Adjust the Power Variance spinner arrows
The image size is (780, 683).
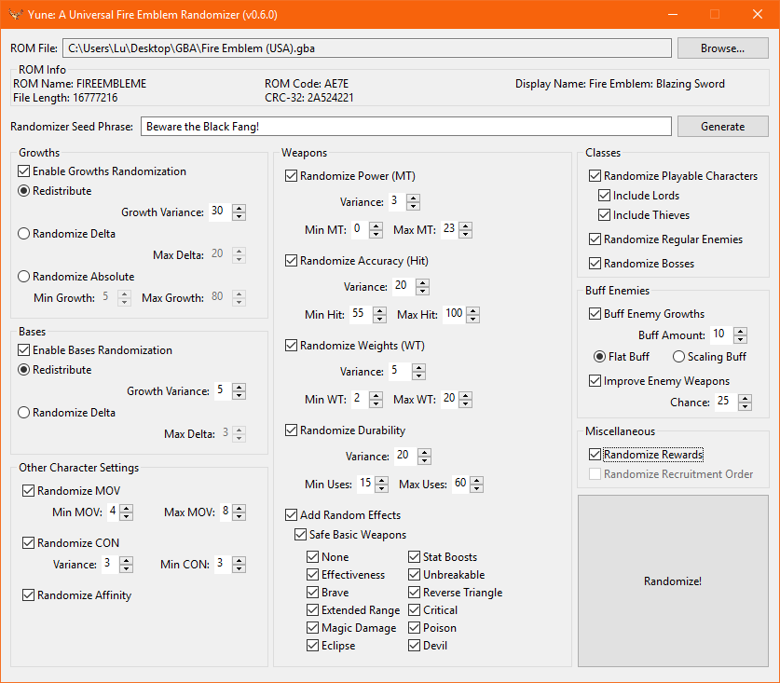click(x=414, y=201)
